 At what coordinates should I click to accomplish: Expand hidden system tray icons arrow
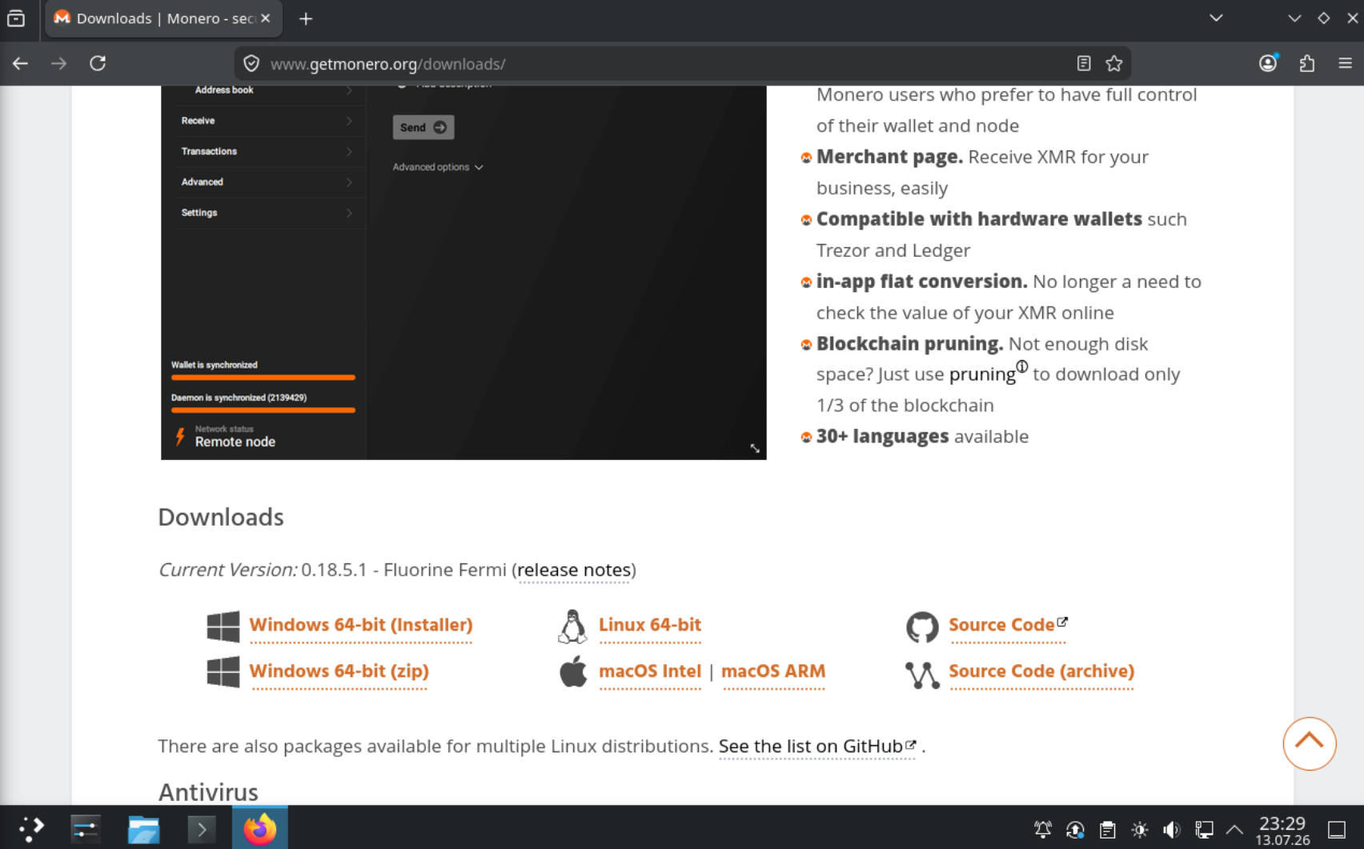[1234, 830]
